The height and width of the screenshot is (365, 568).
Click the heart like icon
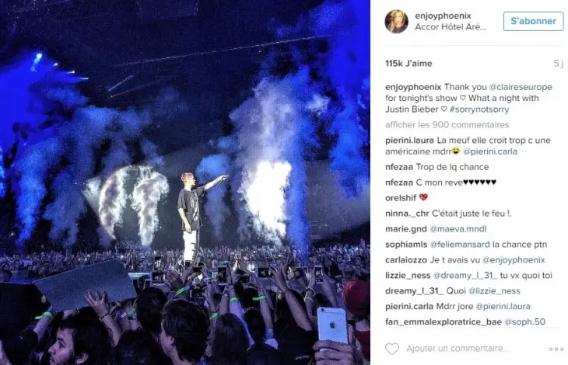392,349
